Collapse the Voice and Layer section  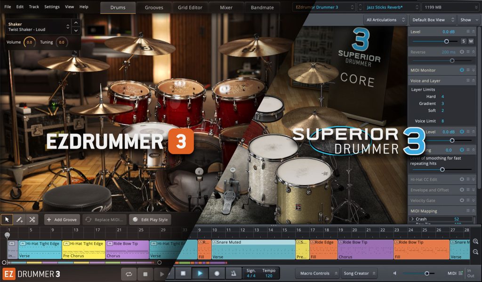click(x=474, y=80)
